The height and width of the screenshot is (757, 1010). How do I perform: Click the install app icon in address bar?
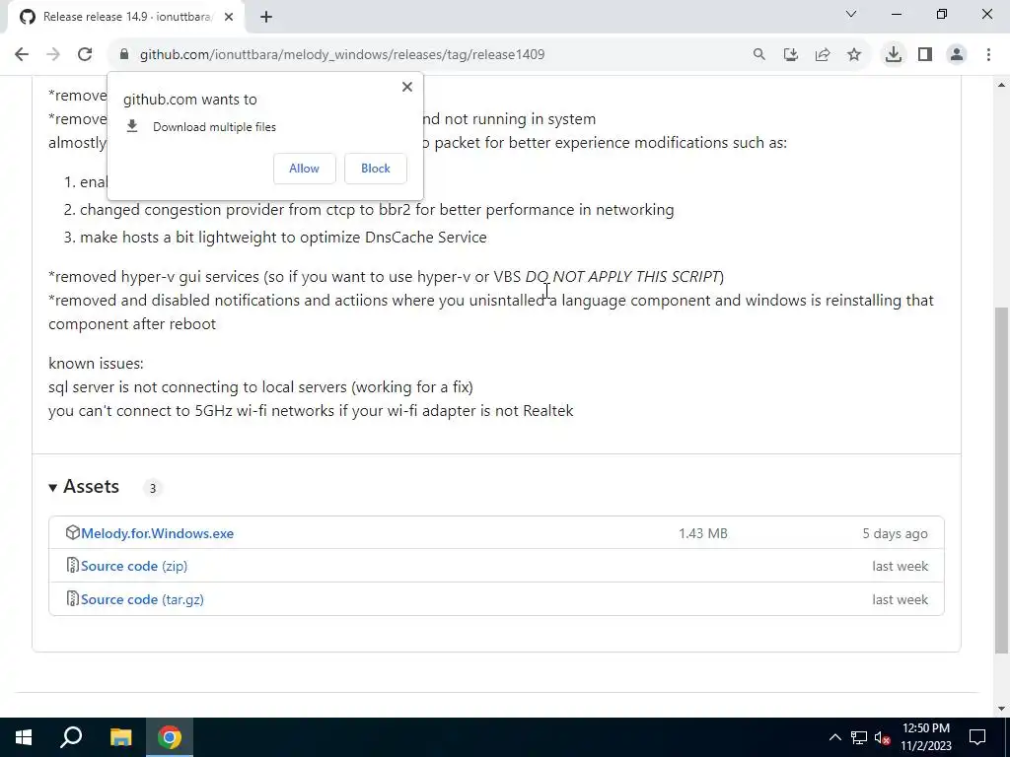tap(791, 55)
